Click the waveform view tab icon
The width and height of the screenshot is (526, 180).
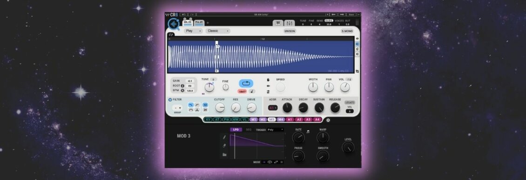171,34
